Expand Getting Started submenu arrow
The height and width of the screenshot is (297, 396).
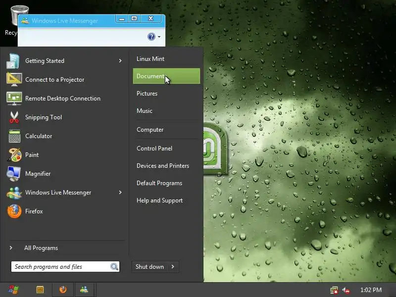[x=120, y=60]
